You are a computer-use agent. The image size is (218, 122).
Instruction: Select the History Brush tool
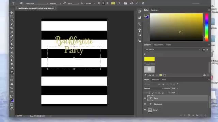coord(12,48)
